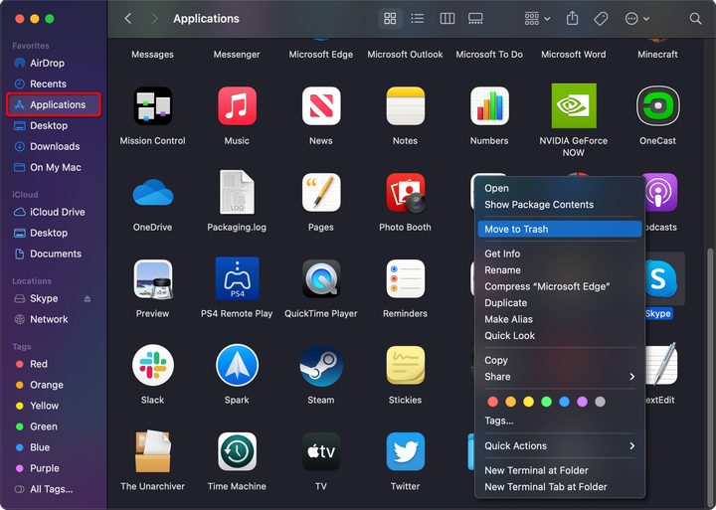Open the Group By dropdown in toolbar
716x510 pixels.
pos(537,19)
